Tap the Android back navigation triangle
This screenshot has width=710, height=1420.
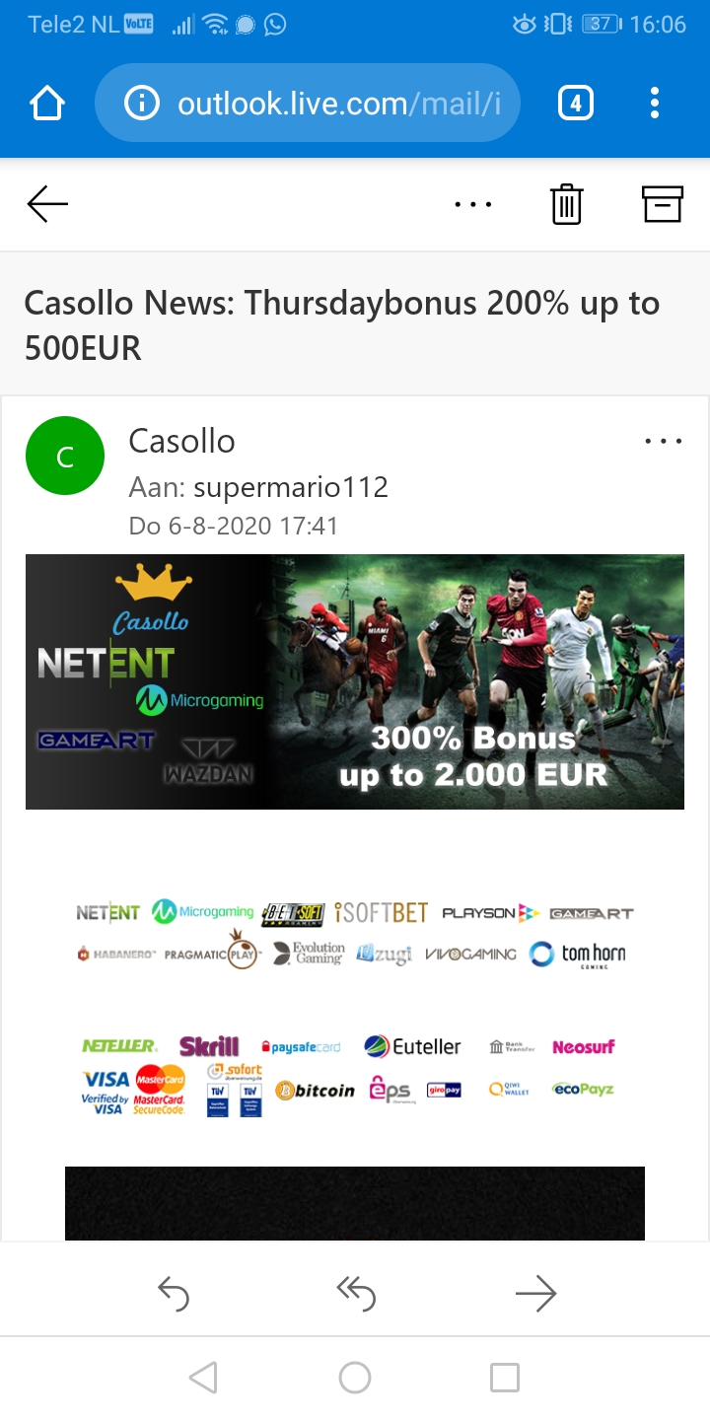(202, 1378)
